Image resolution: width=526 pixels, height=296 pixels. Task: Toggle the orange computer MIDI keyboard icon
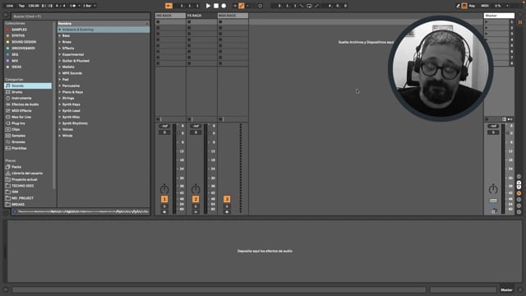coord(464,6)
